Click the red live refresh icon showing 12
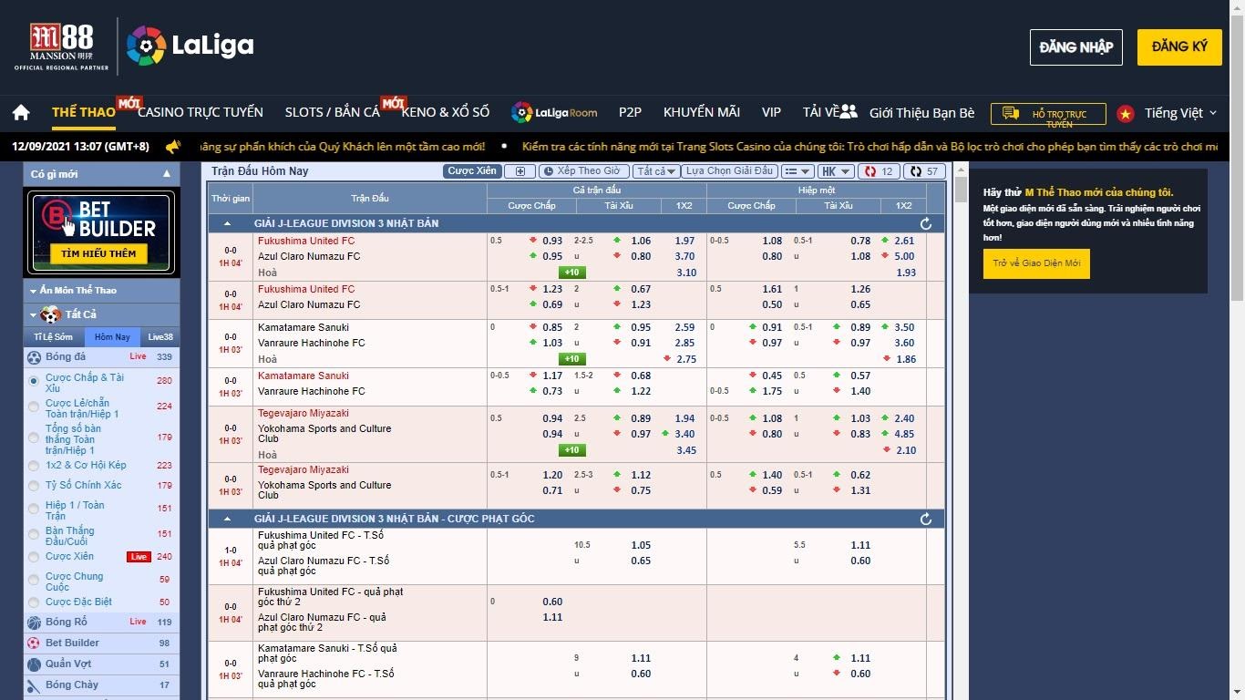 (x=878, y=171)
